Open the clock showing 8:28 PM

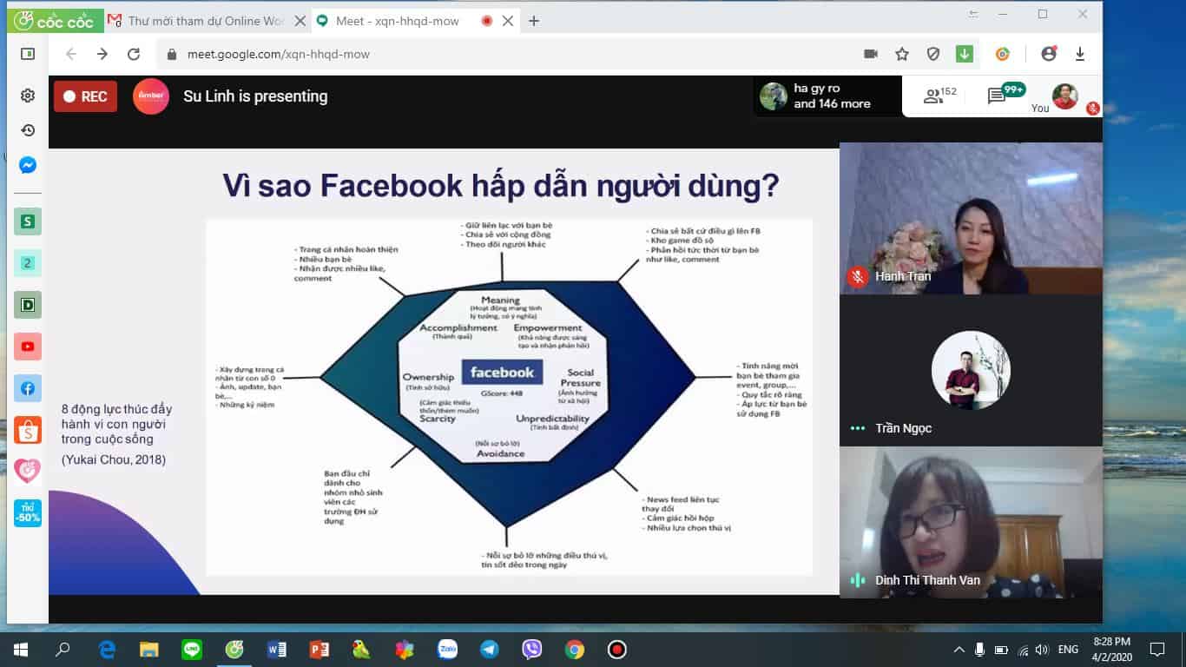point(1112,649)
